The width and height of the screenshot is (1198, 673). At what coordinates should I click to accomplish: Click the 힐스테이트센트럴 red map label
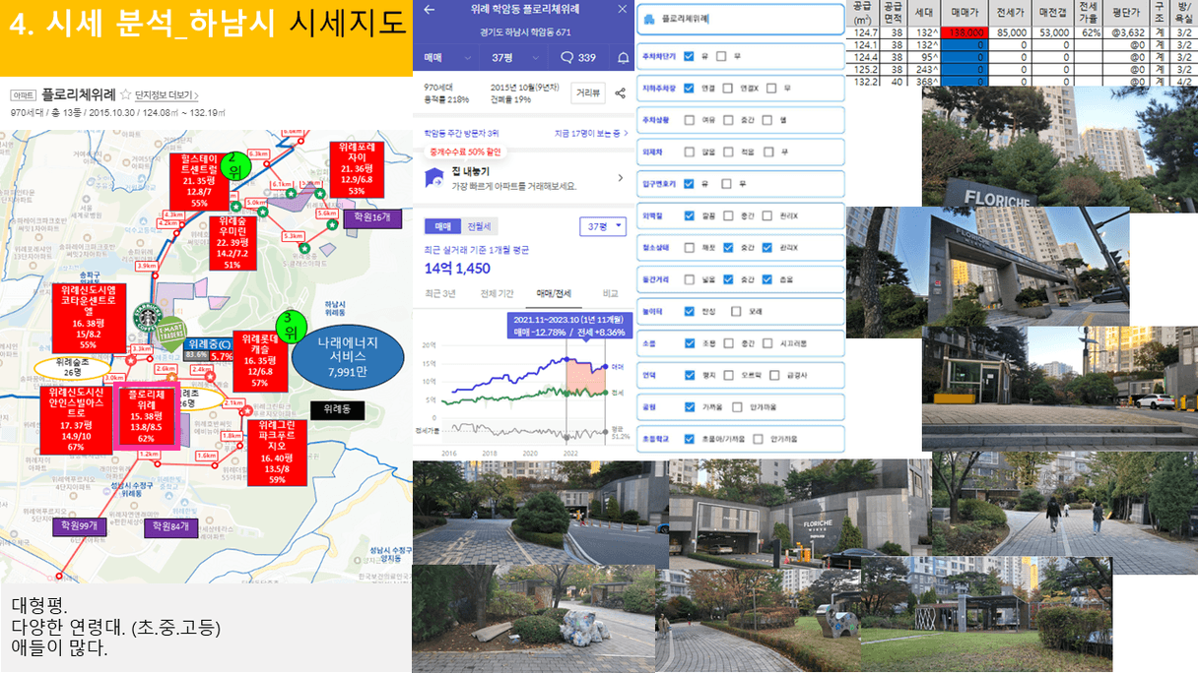tap(199, 181)
